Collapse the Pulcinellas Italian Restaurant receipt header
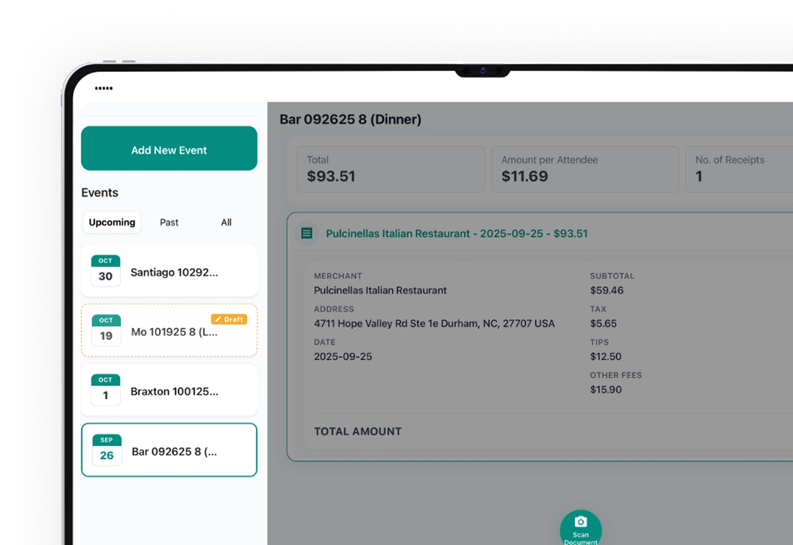 [456, 234]
